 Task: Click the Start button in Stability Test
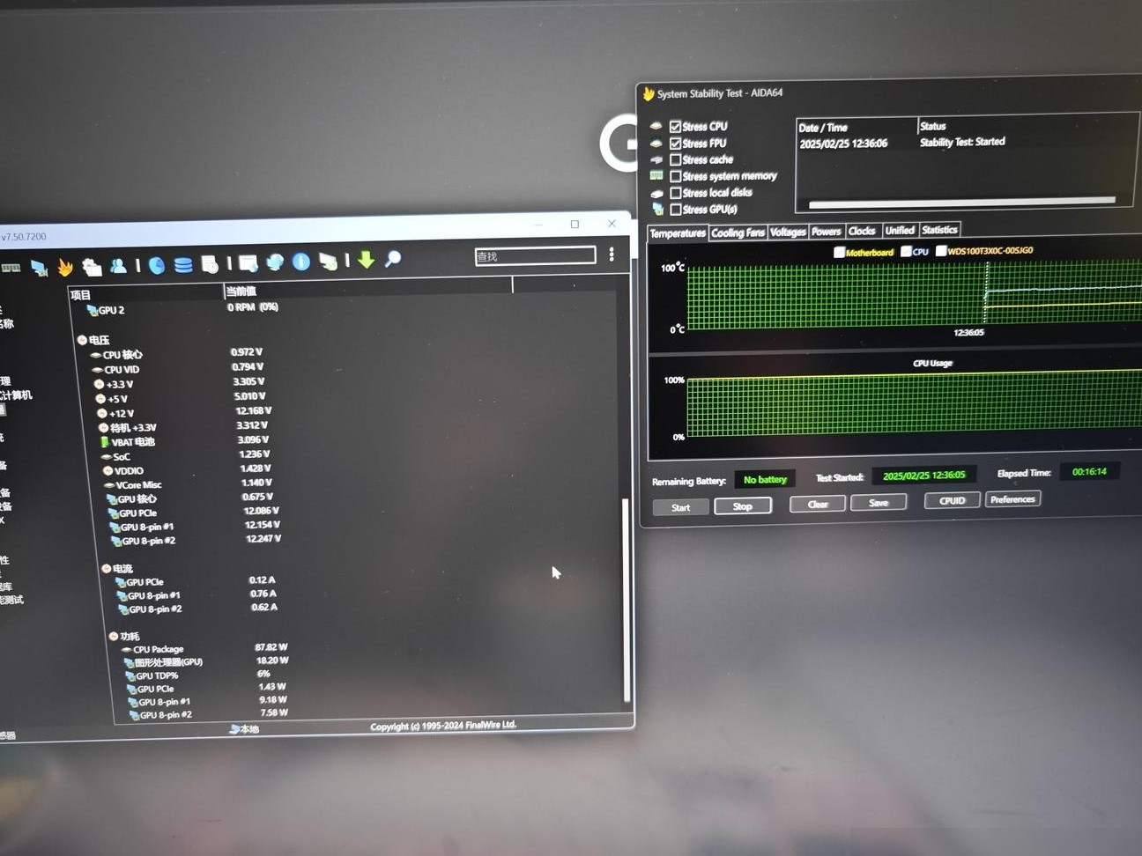coord(680,508)
